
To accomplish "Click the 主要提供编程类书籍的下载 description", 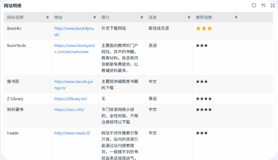I will click(120, 85).
